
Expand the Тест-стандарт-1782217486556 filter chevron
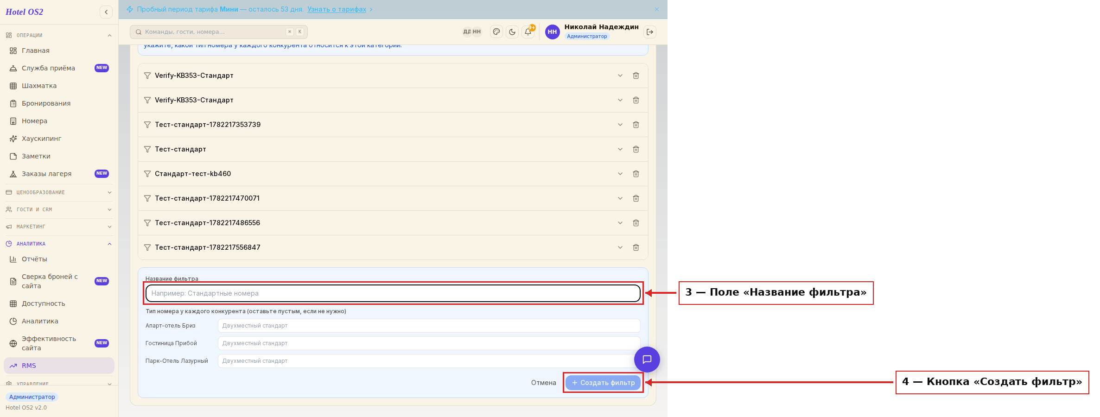point(620,223)
